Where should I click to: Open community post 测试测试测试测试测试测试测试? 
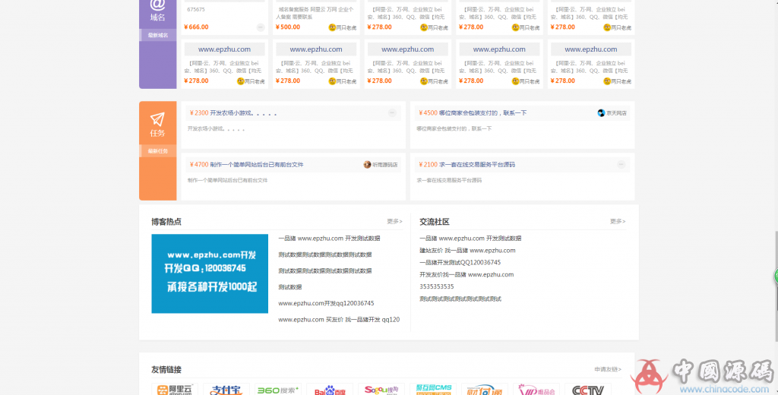coord(460,299)
